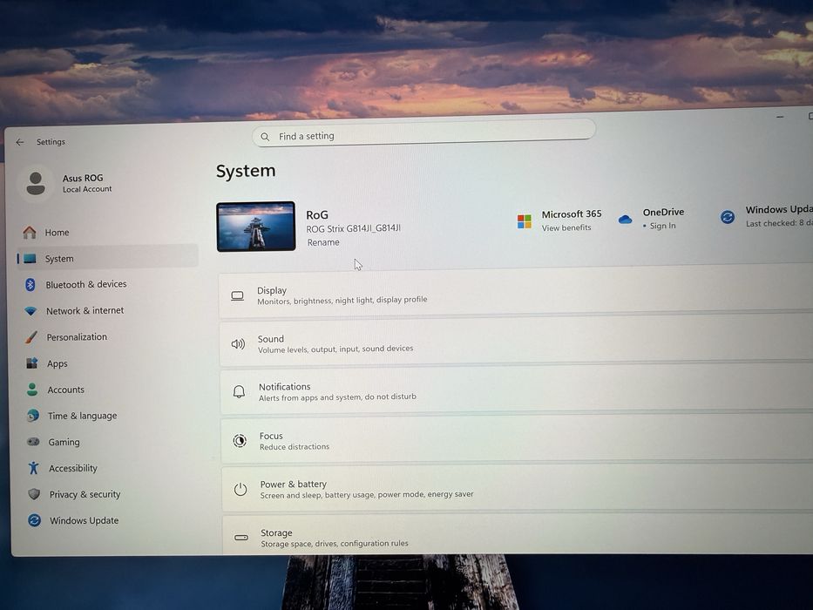
Task: Click the Windows Update last checked text
Action: pos(779,223)
